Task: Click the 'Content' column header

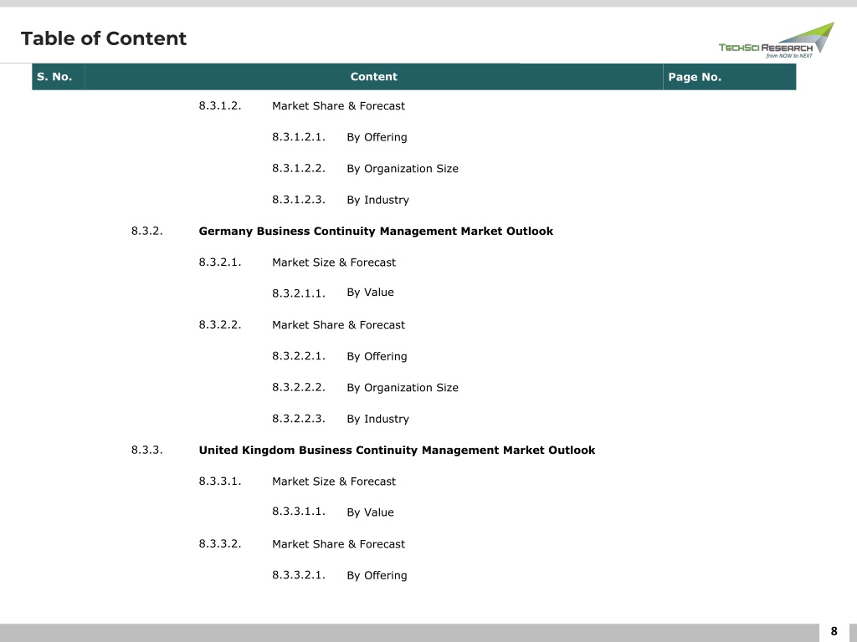Action: pos(374,77)
